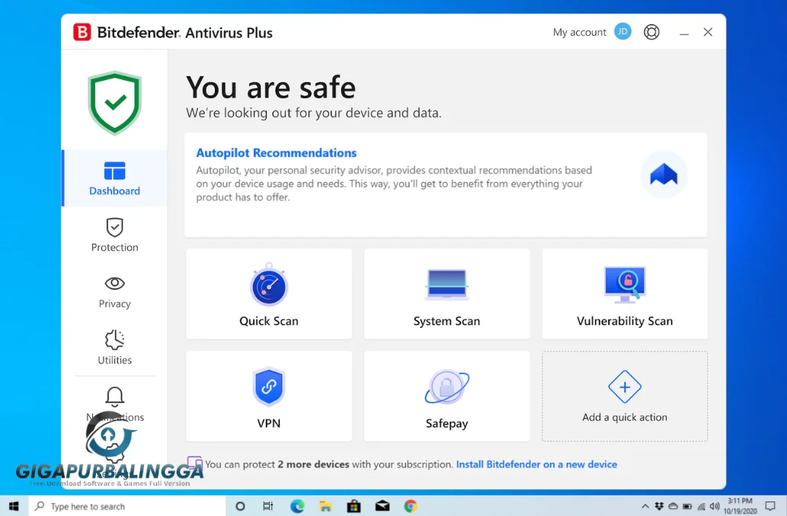Click the taskbar search box
Viewport: 787px width, 516px height.
tap(127, 506)
